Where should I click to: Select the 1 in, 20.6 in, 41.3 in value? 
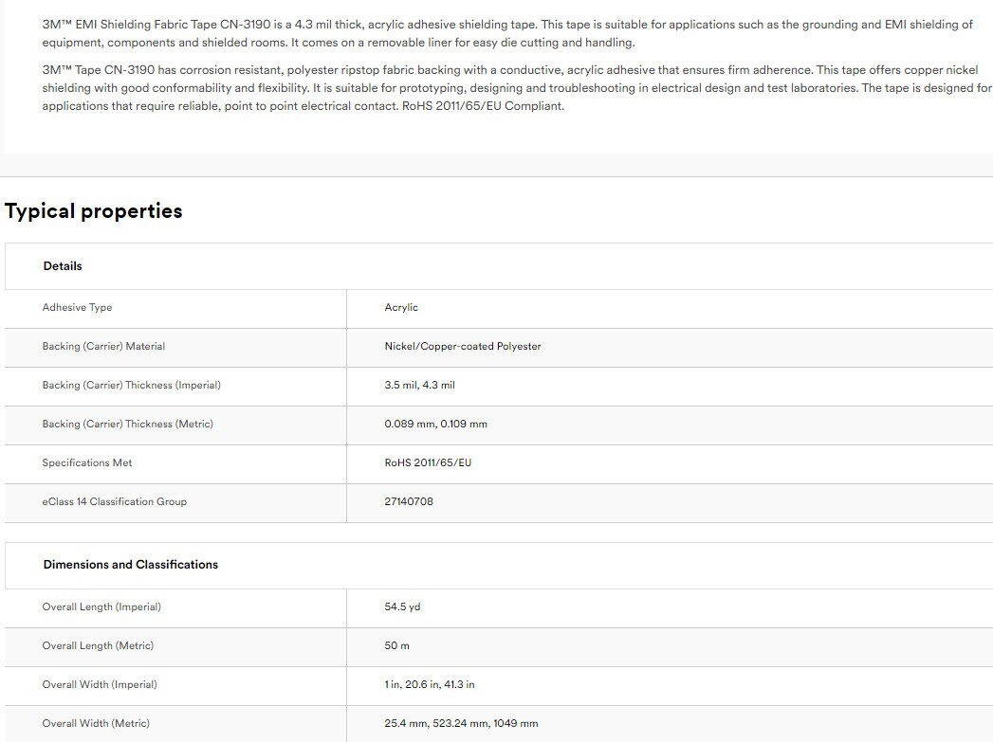point(430,684)
